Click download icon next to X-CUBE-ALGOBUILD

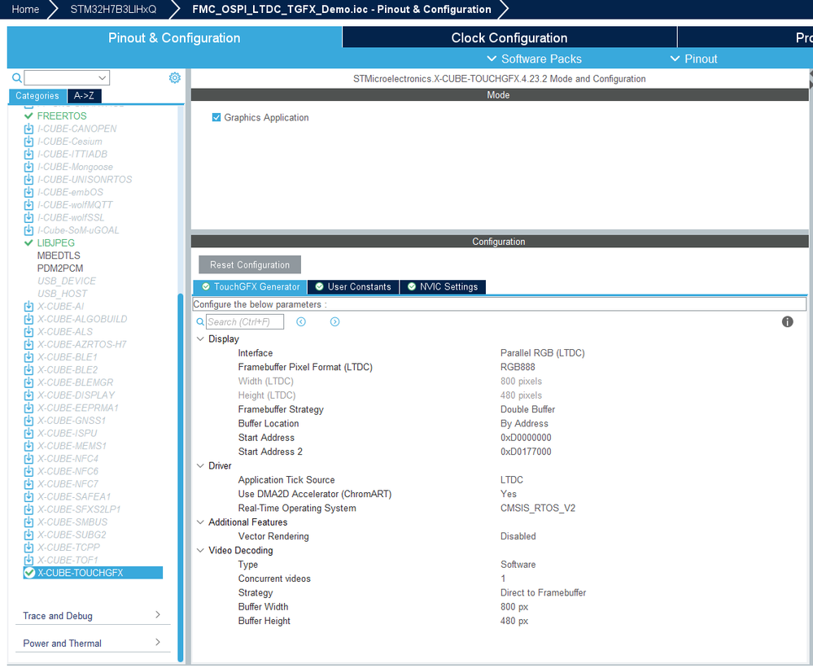(29, 319)
